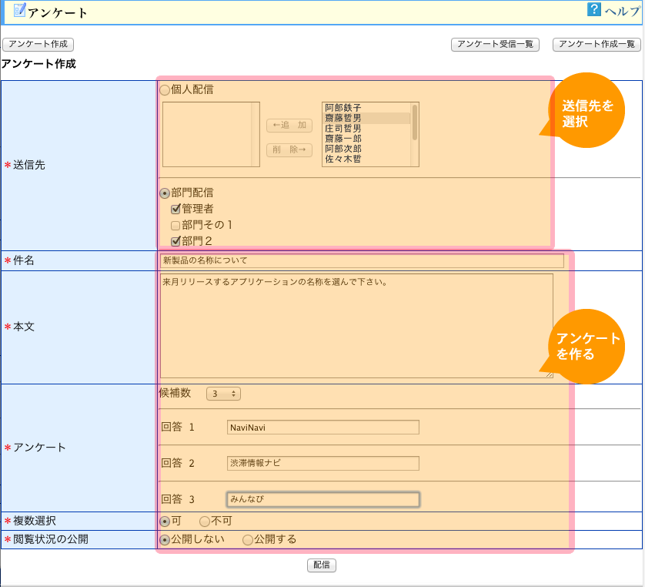The width and height of the screenshot is (645, 587).
Task: Click the アンケート作成 button
Action: pyautogui.click(x=38, y=44)
